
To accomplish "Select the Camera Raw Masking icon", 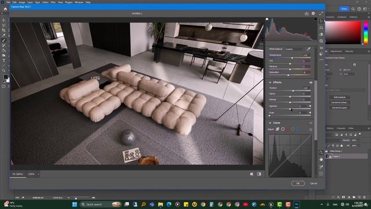I will [x=321, y=41].
